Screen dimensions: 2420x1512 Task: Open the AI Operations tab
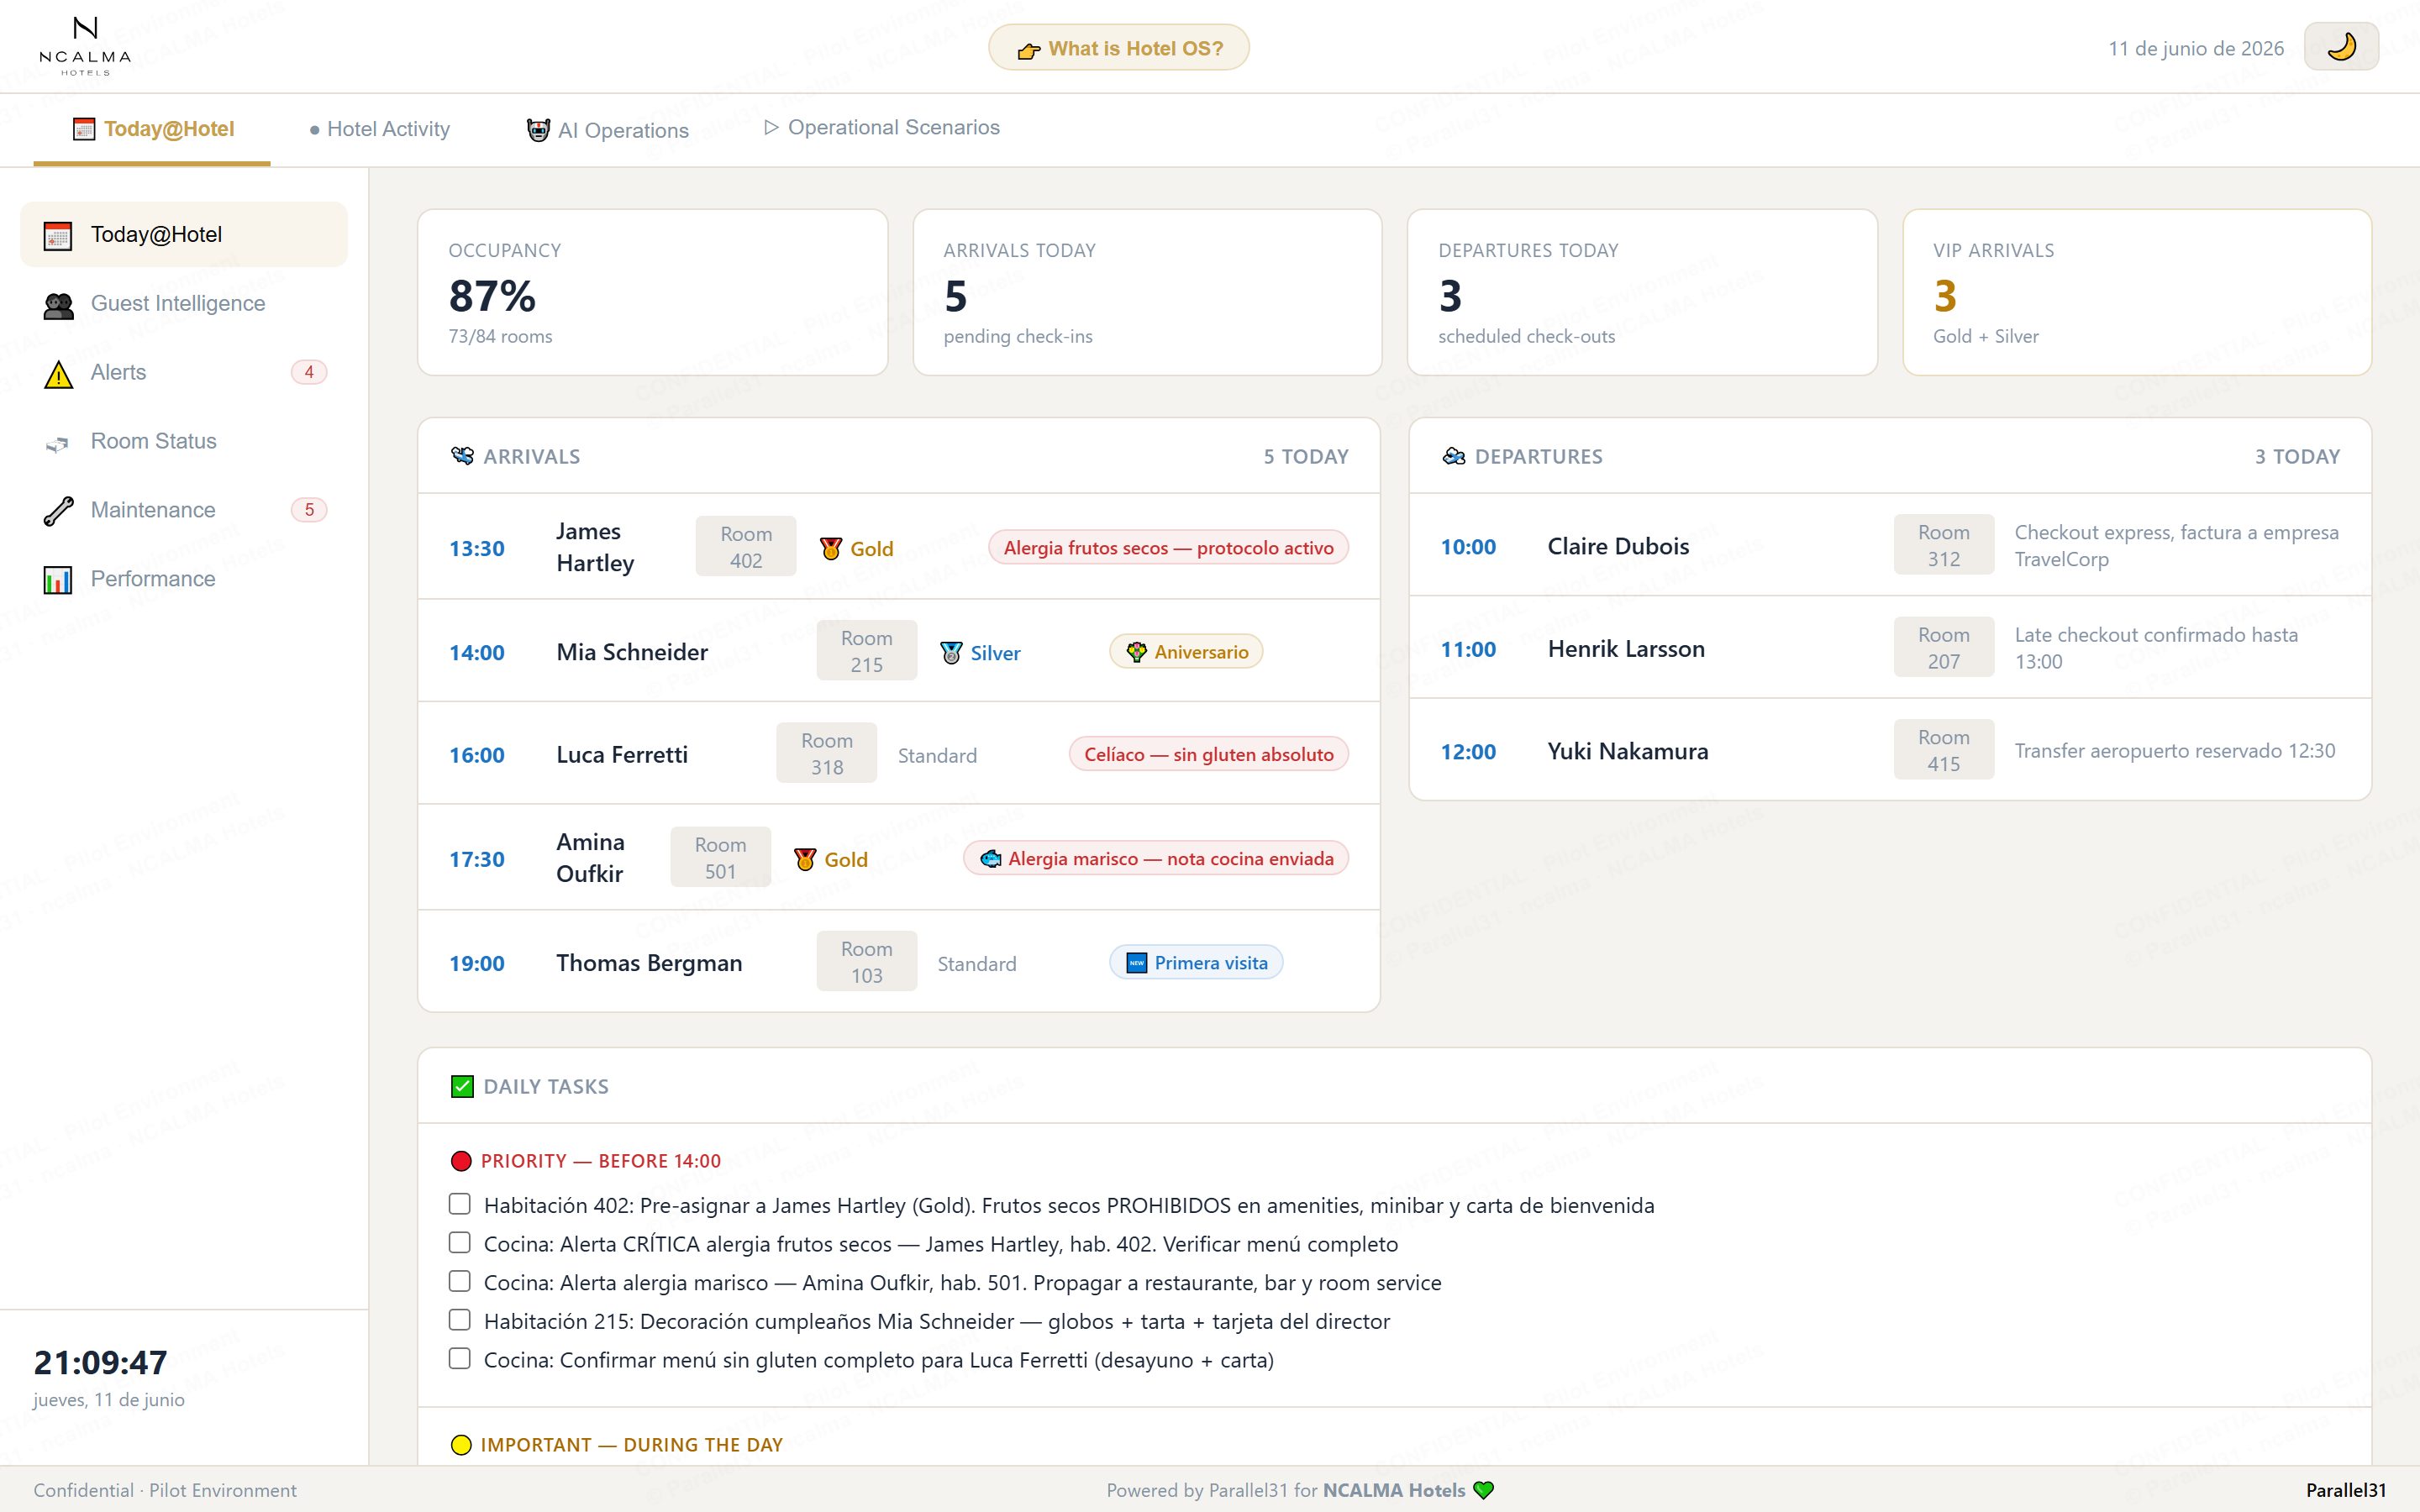(x=607, y=130)
